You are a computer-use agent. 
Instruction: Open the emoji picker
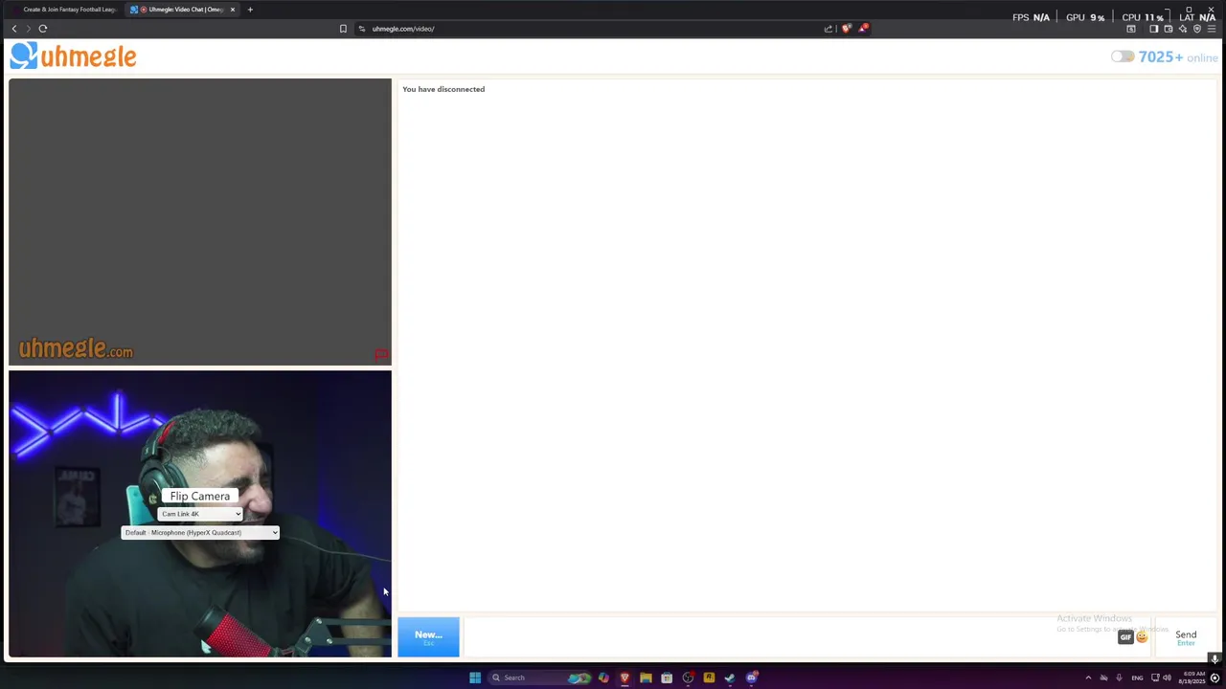(1142, 637)
